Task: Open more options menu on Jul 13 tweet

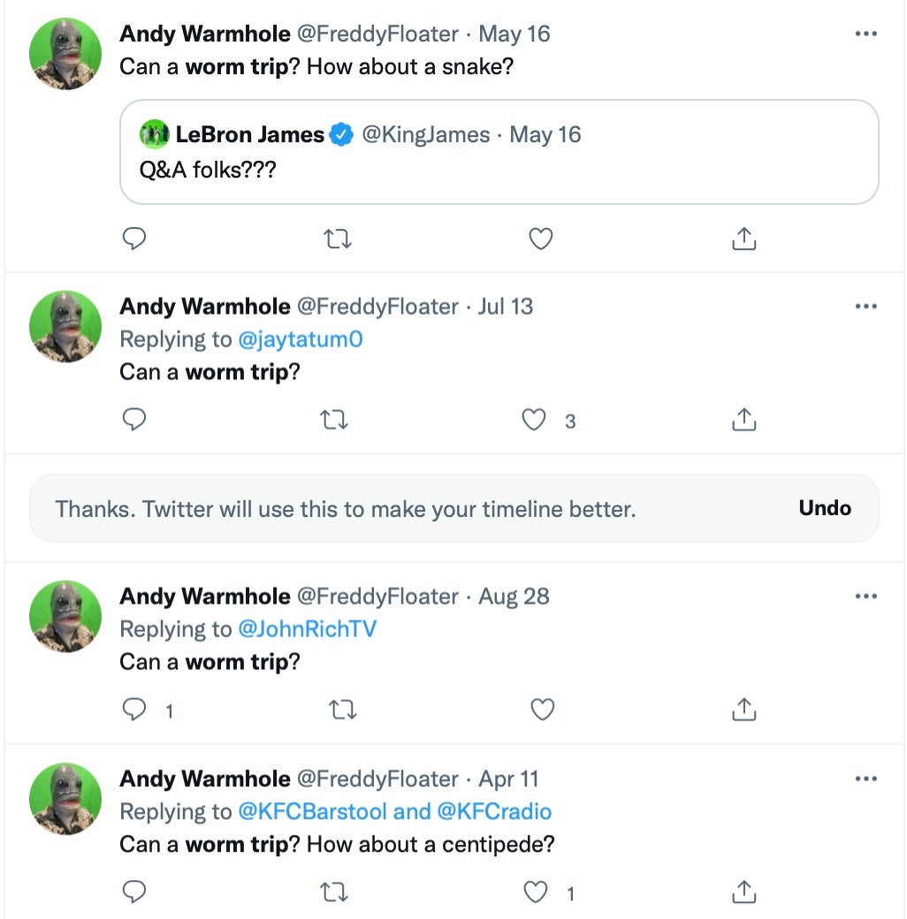Action: click(x=865, y=306)
